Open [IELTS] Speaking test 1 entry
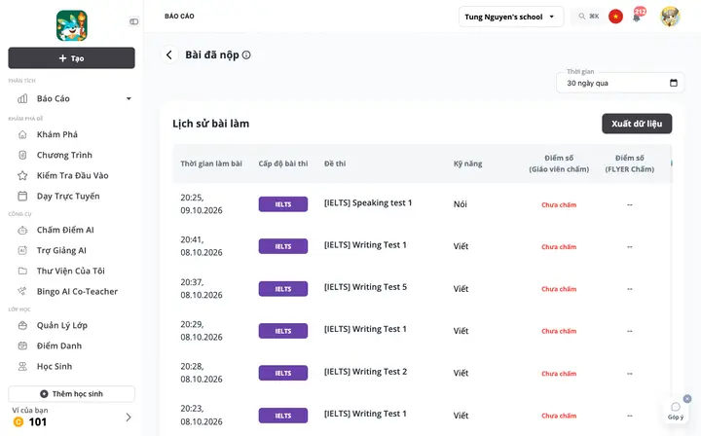Viewport: 701px width, 436px height. click(368, 202)
